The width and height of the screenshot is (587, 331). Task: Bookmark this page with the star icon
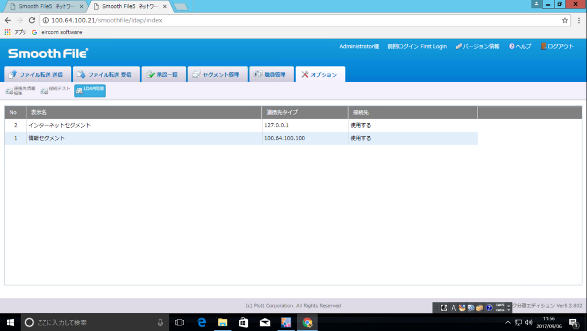pyautogui.click(x=565, y=20)
